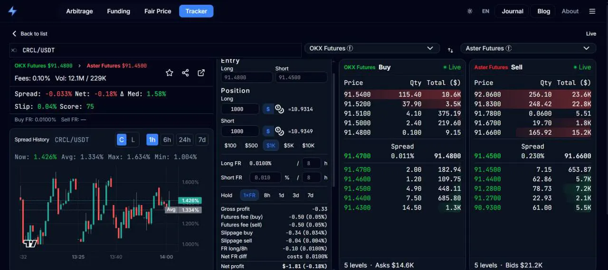Switch Long position to coin units
The width and height of the screenshot is (608, 270).
pos(279,109)
